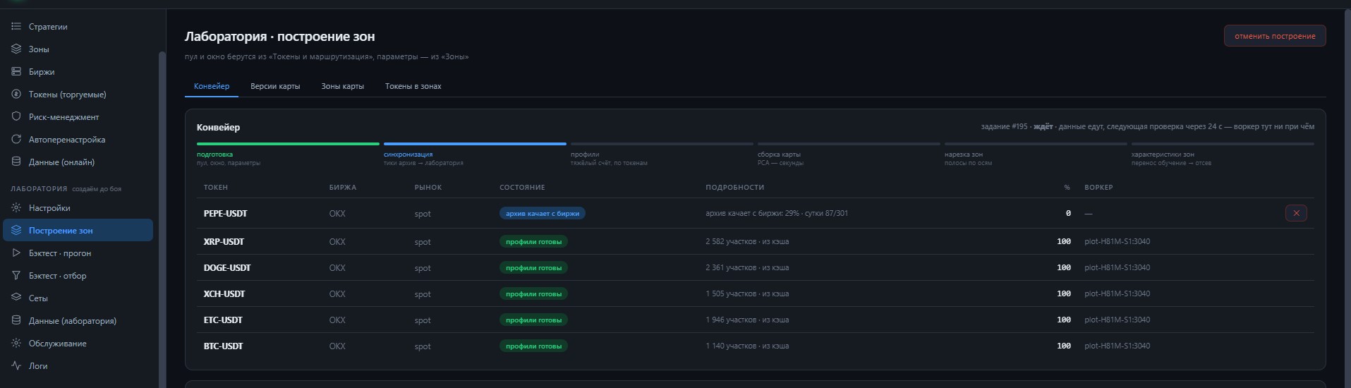The height and width of the screenshot is (388, 1351).
Task: Click the отменить построение button
Action: 1275,36
